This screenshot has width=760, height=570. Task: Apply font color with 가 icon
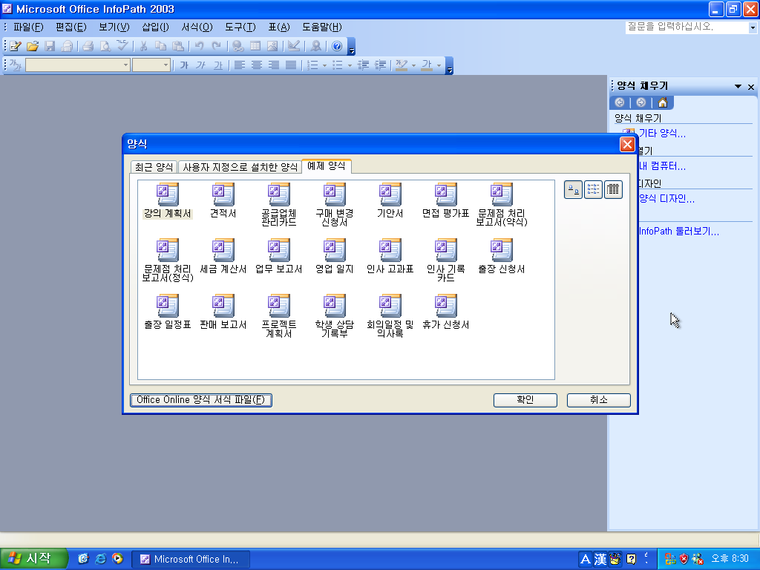coord(427,65)
